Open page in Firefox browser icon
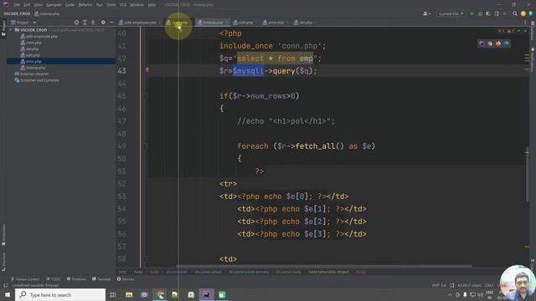This screenshot has height=301, width=536. (x=498, y=43)
